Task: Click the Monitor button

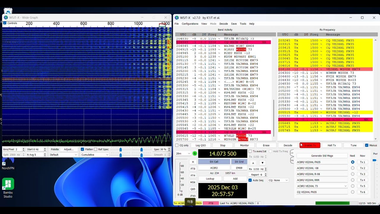Action: [x=245, y=145]
